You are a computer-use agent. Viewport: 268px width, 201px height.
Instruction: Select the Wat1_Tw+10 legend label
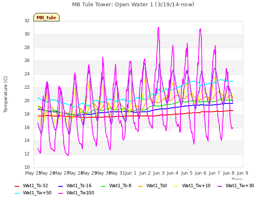click(196, 186)
